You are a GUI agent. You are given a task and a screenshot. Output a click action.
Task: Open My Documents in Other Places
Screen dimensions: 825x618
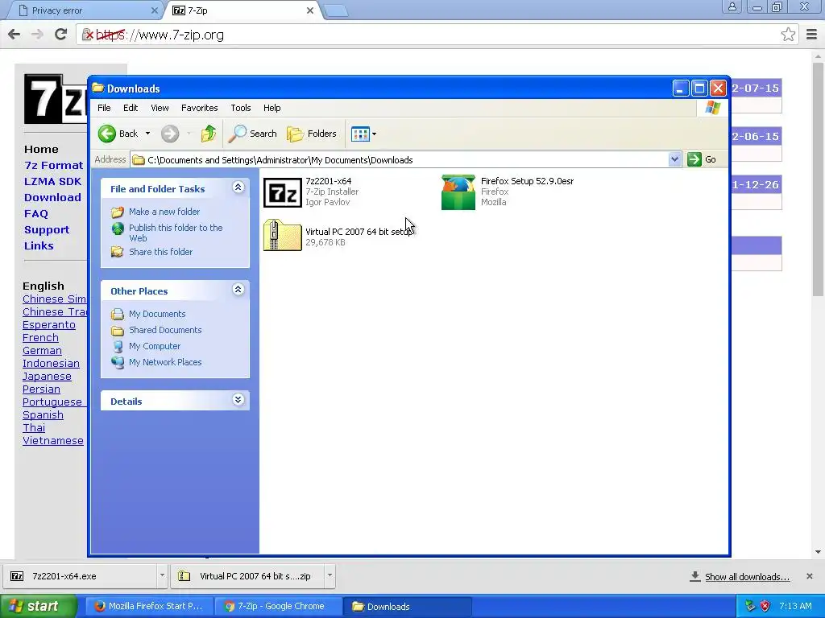(157, 314)
